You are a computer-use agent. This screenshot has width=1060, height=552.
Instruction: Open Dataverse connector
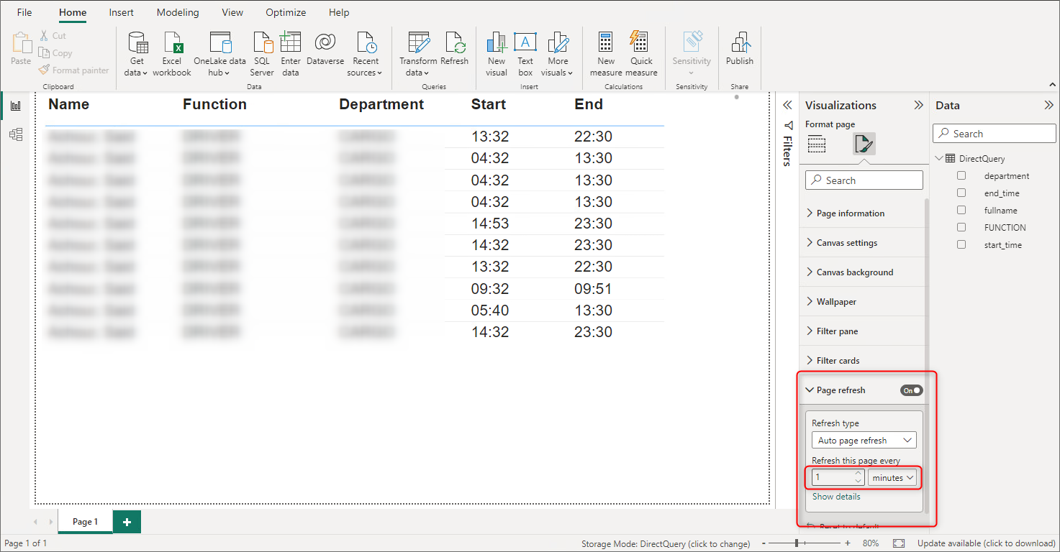point(325,49)
